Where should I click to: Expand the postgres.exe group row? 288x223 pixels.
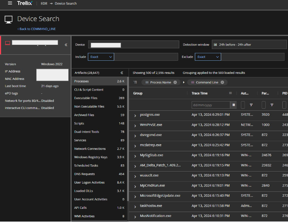click(x=135, y=115)
